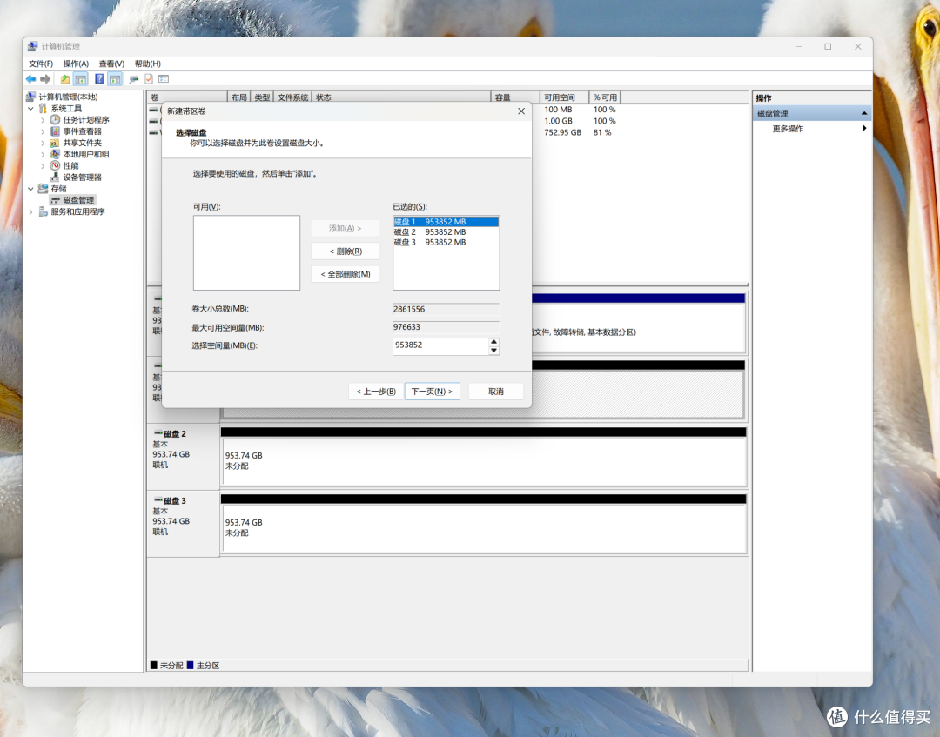Click the 可用(V) empty list box
The width and height of the screenshot is (940, 737).
(x=246, y=253)
